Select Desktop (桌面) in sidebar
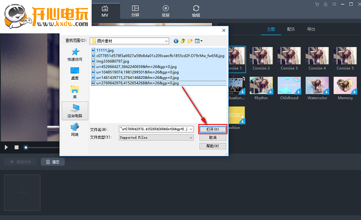The image size is (361, 220). [75, 73]
